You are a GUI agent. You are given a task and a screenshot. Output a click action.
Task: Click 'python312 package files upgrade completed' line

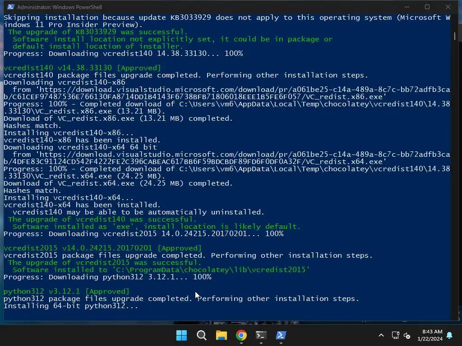[181, 299]
